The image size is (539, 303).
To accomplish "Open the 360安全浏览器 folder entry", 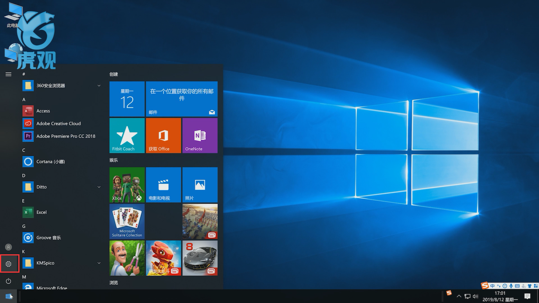I will coord(62,85).
